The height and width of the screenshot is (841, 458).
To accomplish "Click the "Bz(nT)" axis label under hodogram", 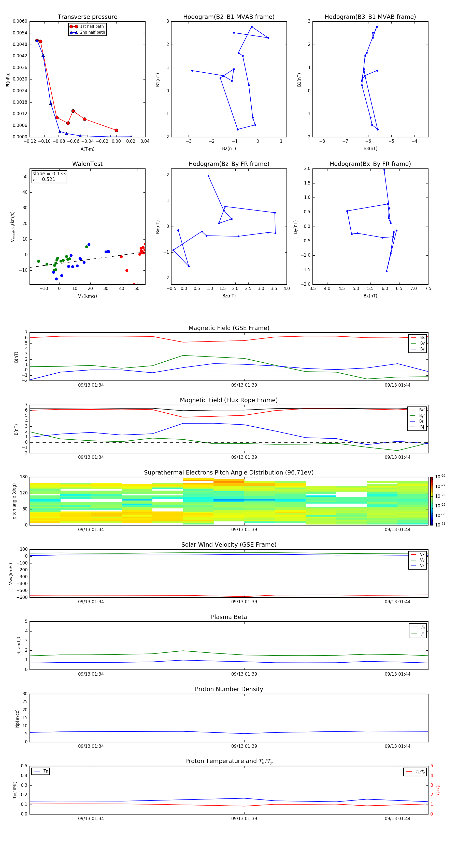I will [229, 296].
